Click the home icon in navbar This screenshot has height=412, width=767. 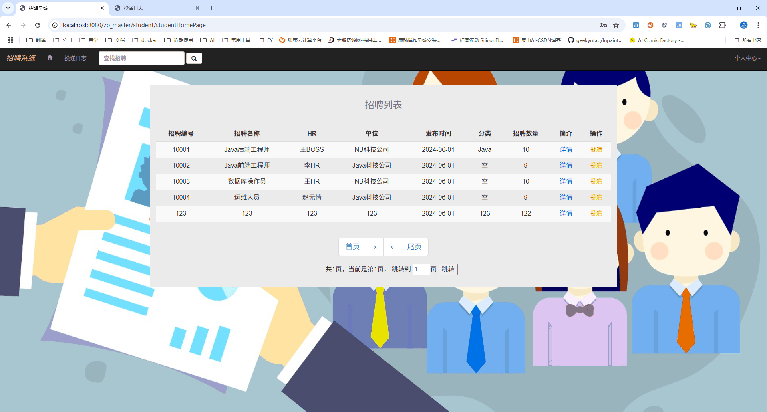point(50,58)
